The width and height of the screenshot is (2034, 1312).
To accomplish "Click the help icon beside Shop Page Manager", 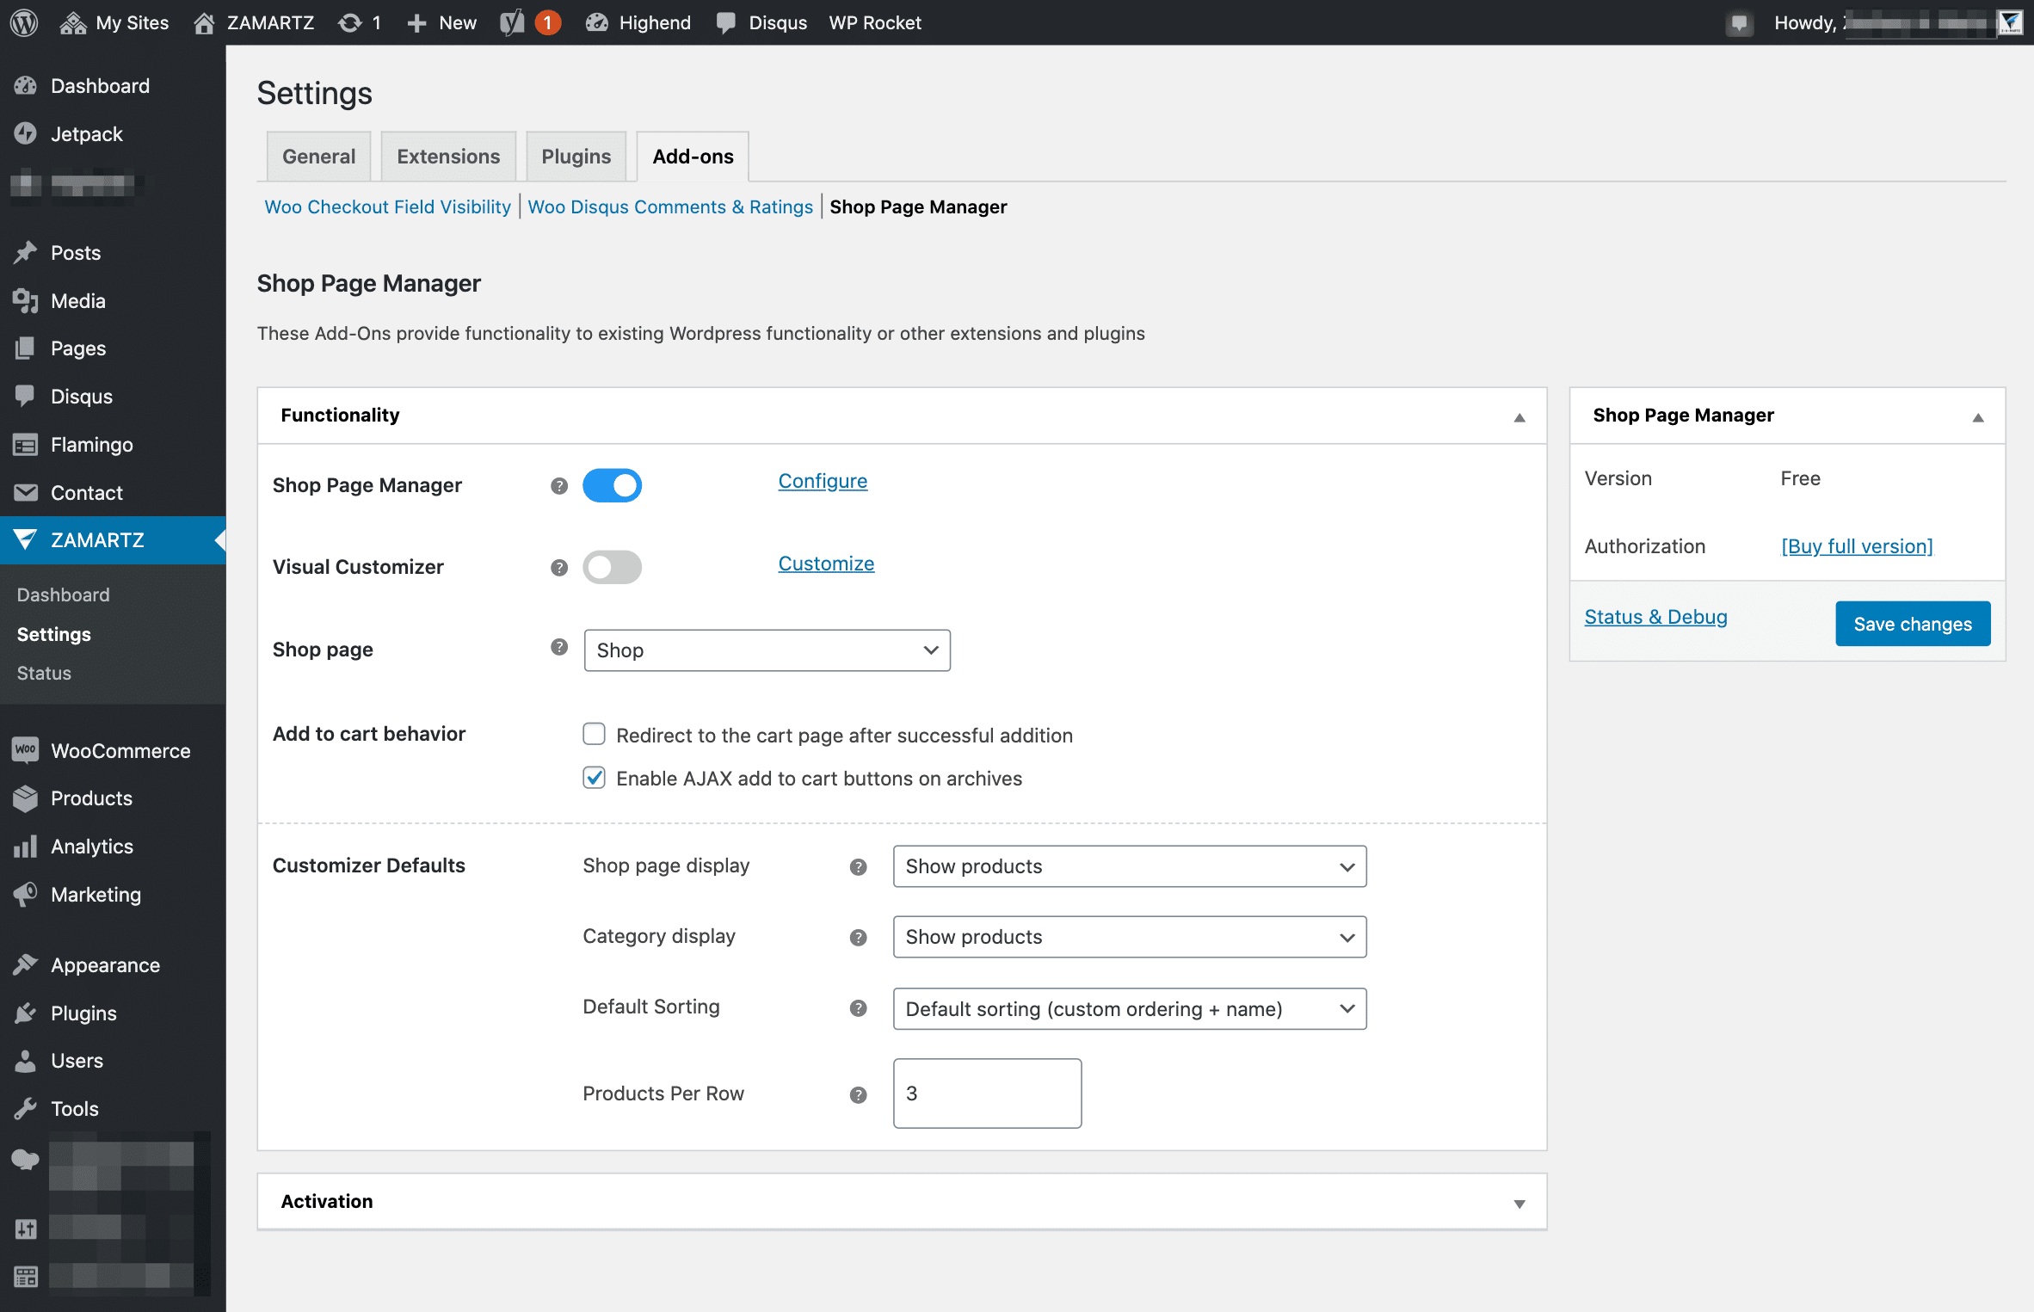I will [558, 485].
